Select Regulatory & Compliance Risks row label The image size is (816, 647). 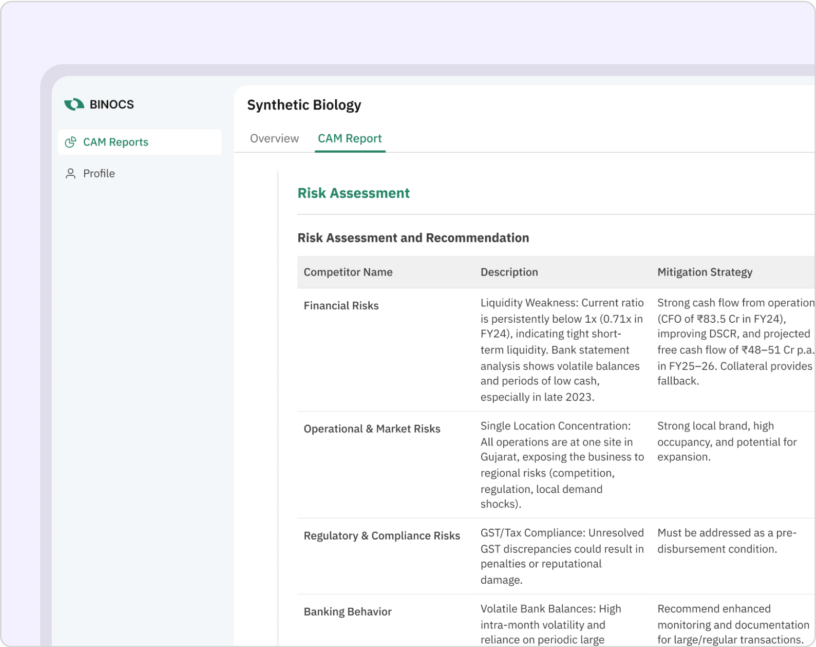tap(382, 535)
